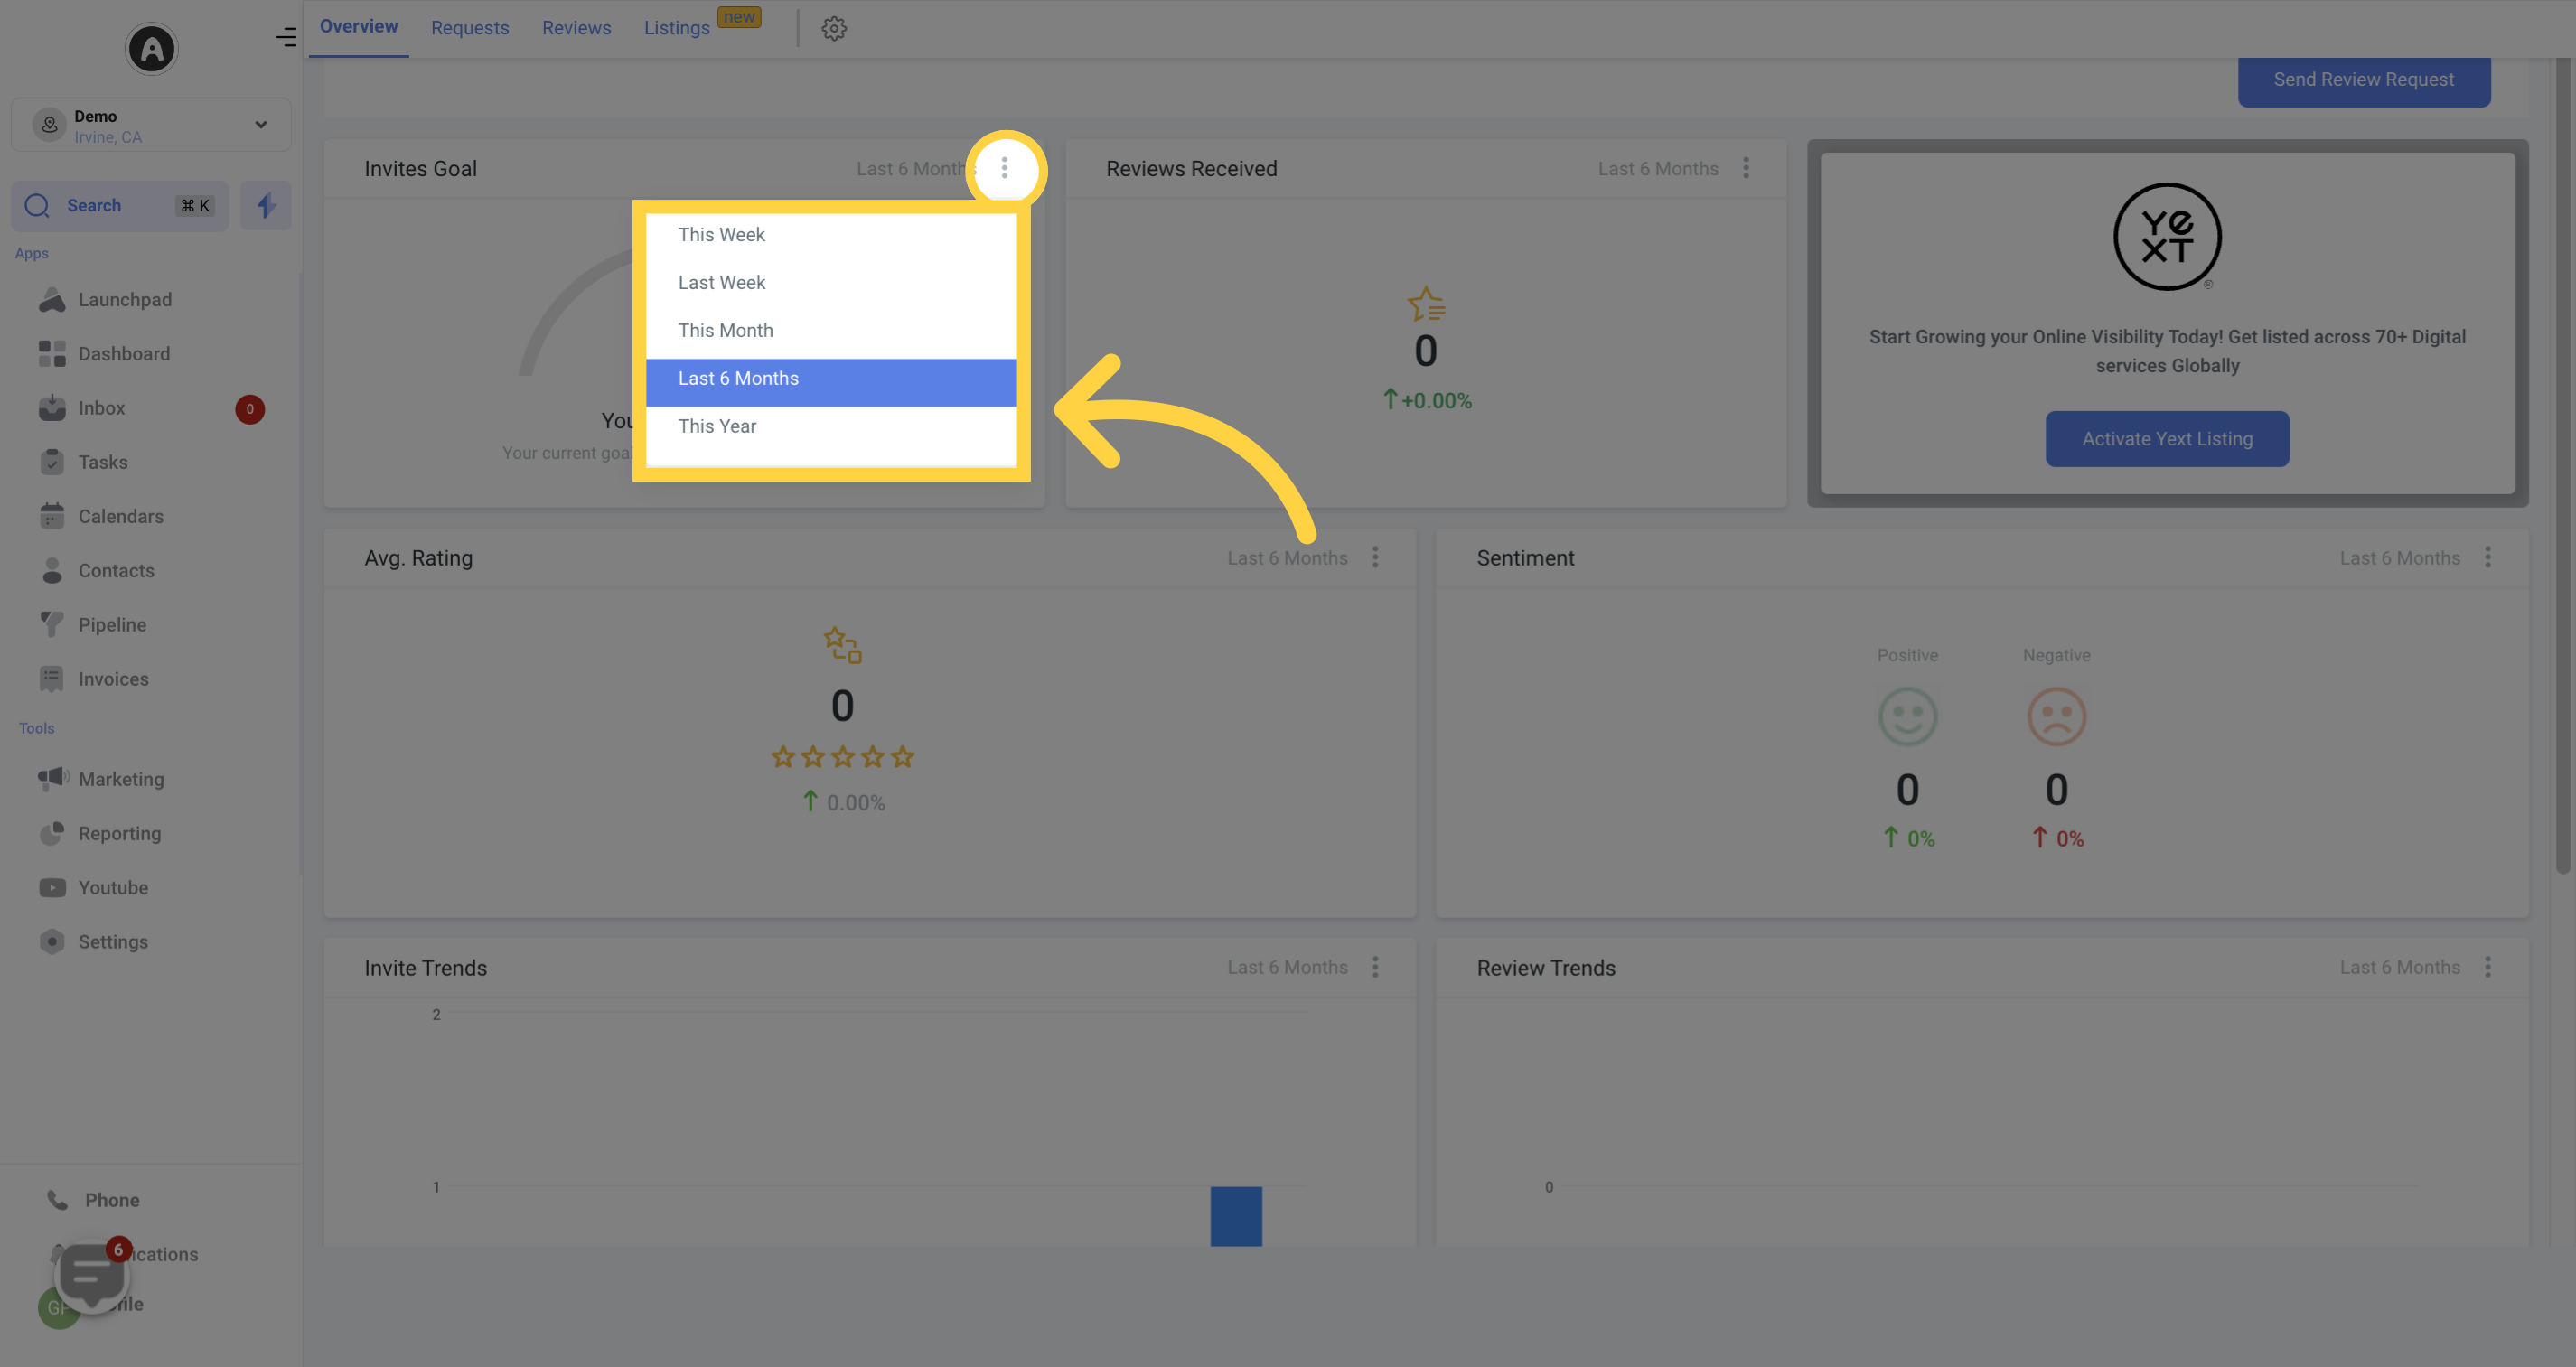Click the GF profile avatar
The image size is (2576, 1367).
[58, 1308]
